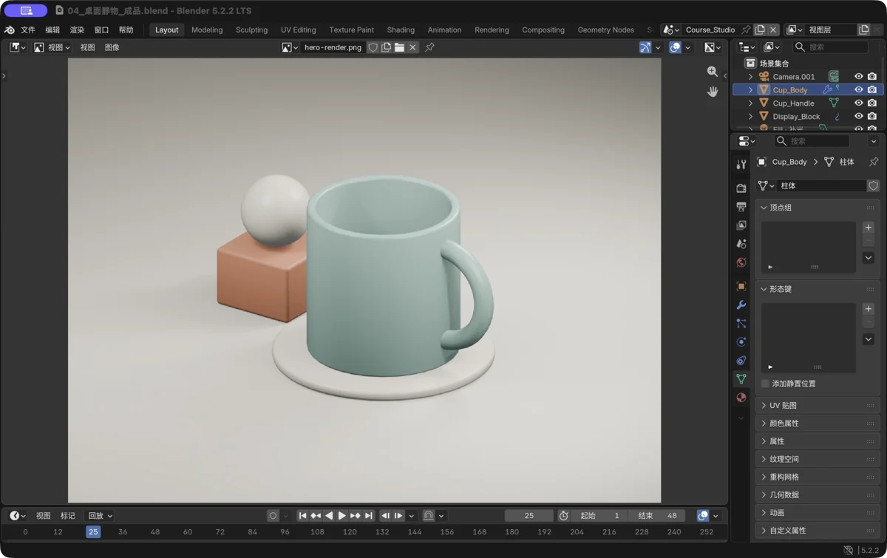Open the World properties tab

(741, 262)
